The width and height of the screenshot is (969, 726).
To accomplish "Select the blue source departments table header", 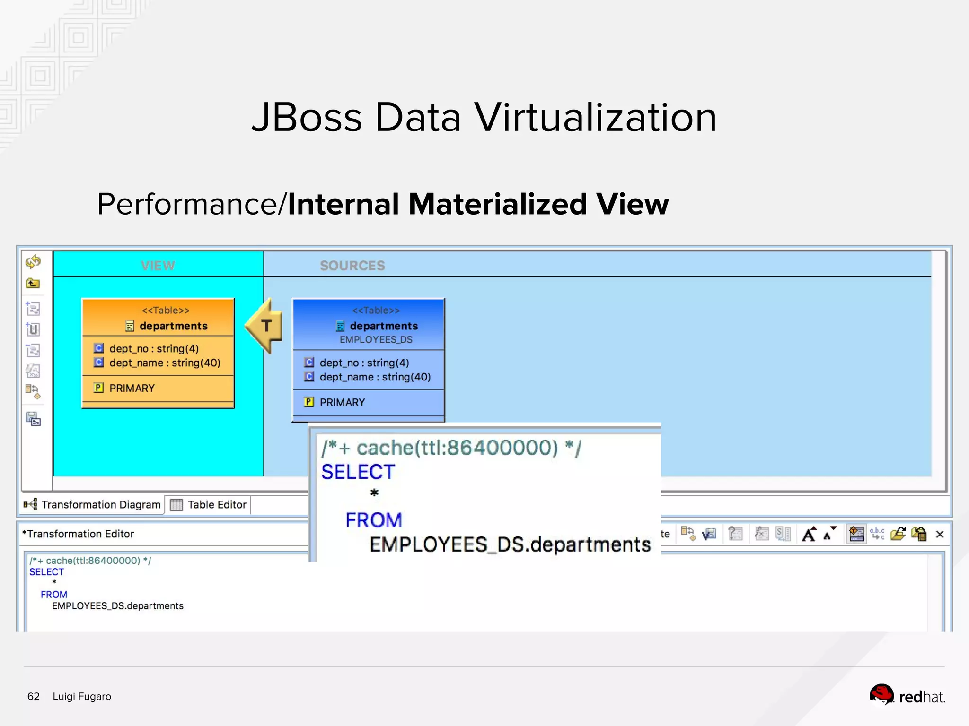I will click(369, 325).
